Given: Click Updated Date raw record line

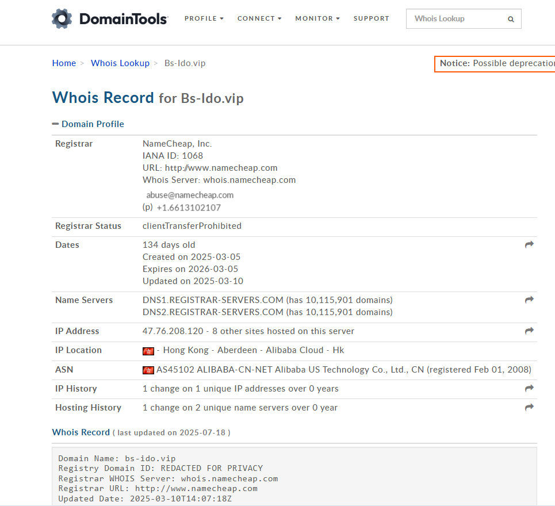Looking at the screenshot, I should [145, 499].
